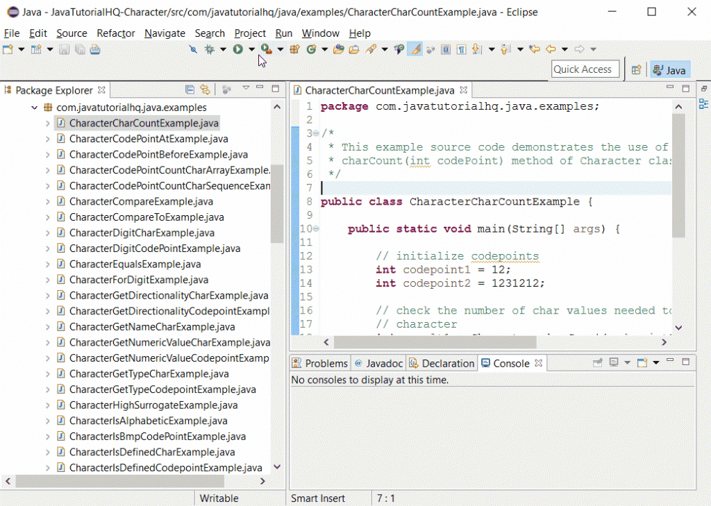Click the New Java Package icon

(x=294, y=49)
